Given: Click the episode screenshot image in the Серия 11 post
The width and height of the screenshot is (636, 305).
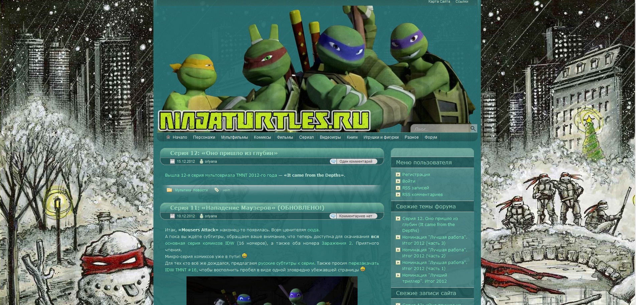Looking at the screenshot, I should tap(272, 291).
